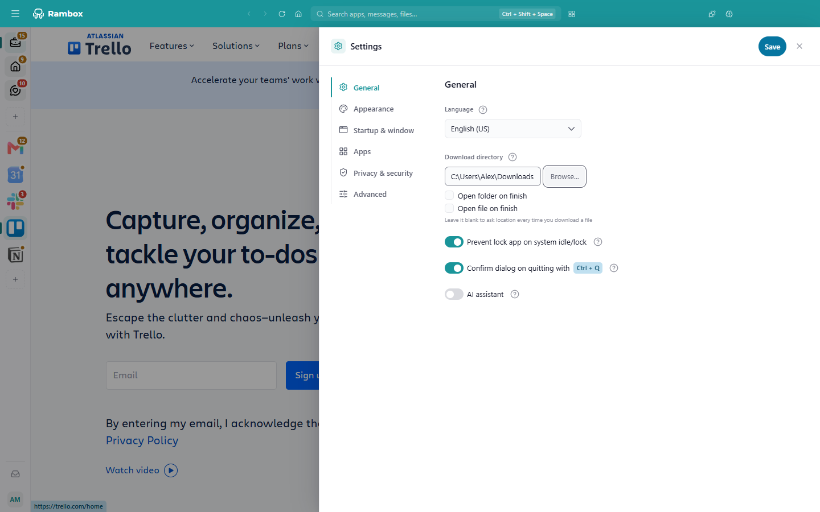Open the Slack app in sidebar
Viewport: 820px width, 512px height.
(15, 201)
